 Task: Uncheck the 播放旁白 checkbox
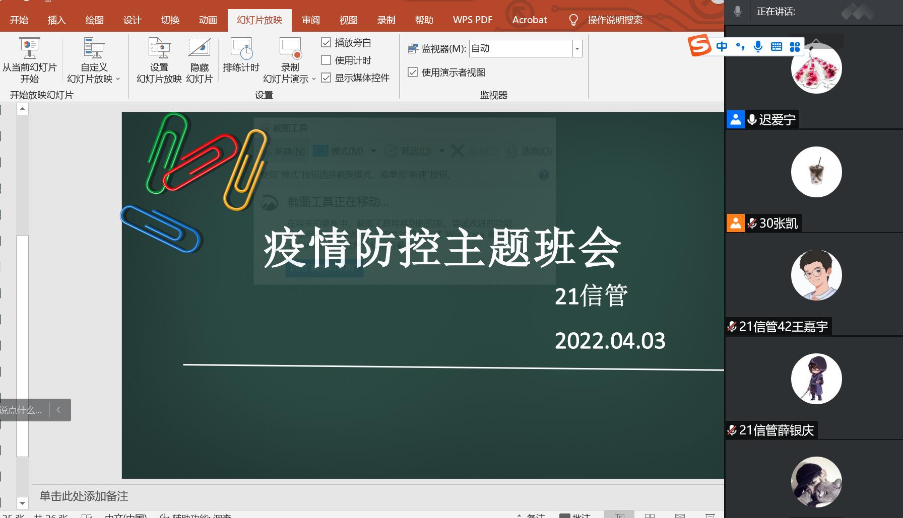[326, 43]
